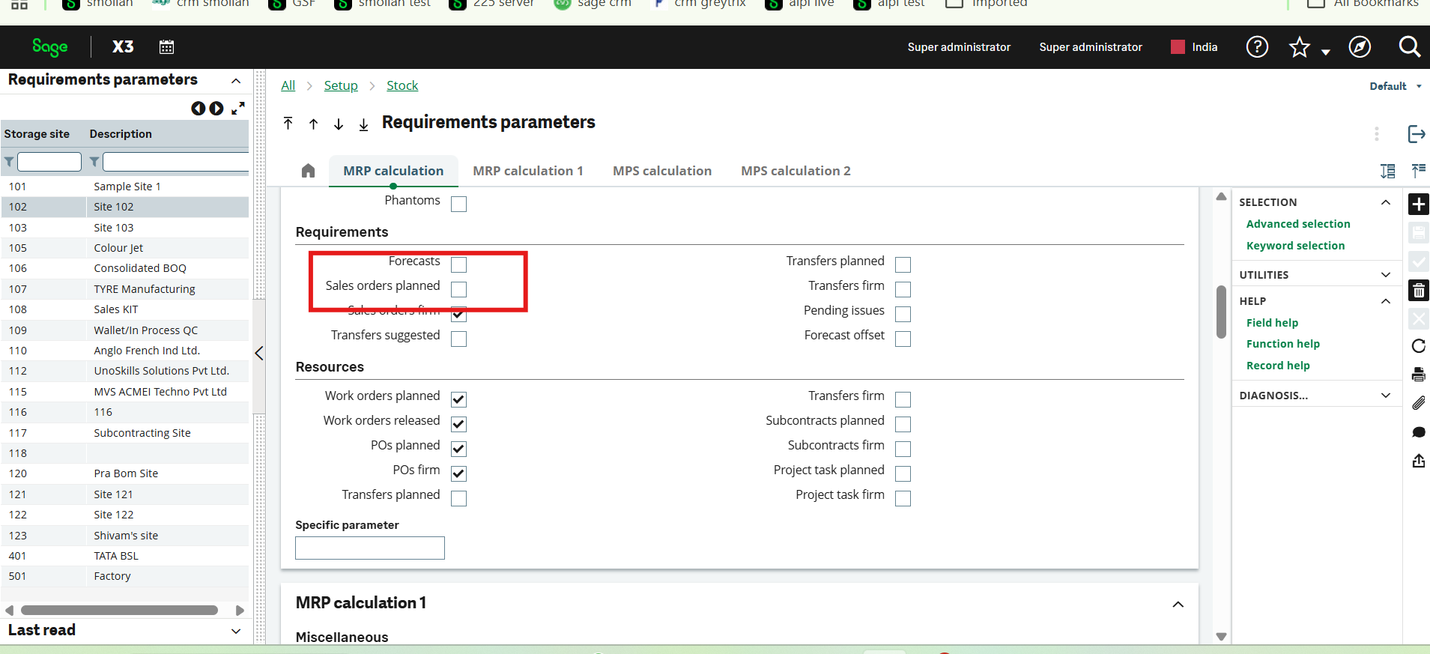Click the exit page icon
Viewport: 1430px width, 654px height.
tap(1416, 134)
